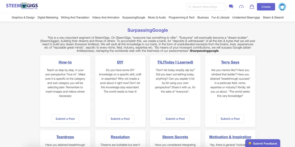Open the SteemGigs logo home link
295x147 pixels.
[22, 6]
